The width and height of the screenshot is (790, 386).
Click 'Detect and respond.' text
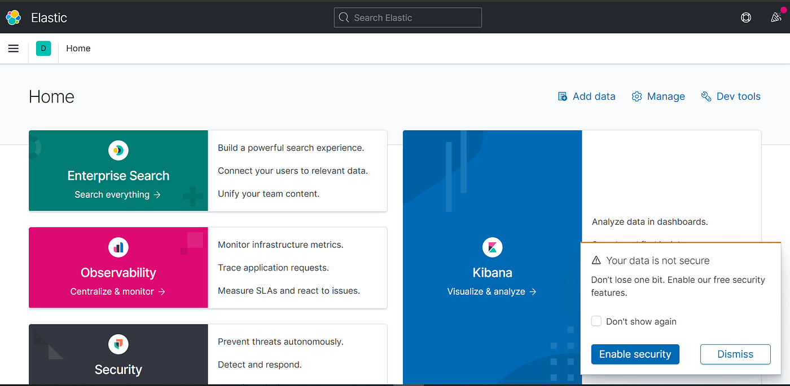tap(260, 365)
